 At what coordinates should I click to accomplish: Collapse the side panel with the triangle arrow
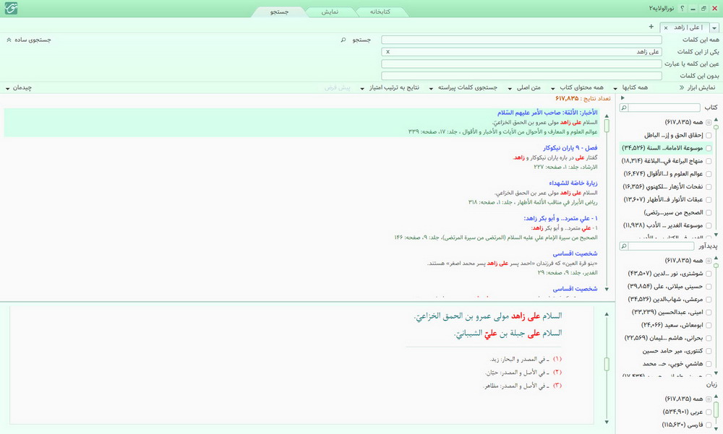coord(623,97)
